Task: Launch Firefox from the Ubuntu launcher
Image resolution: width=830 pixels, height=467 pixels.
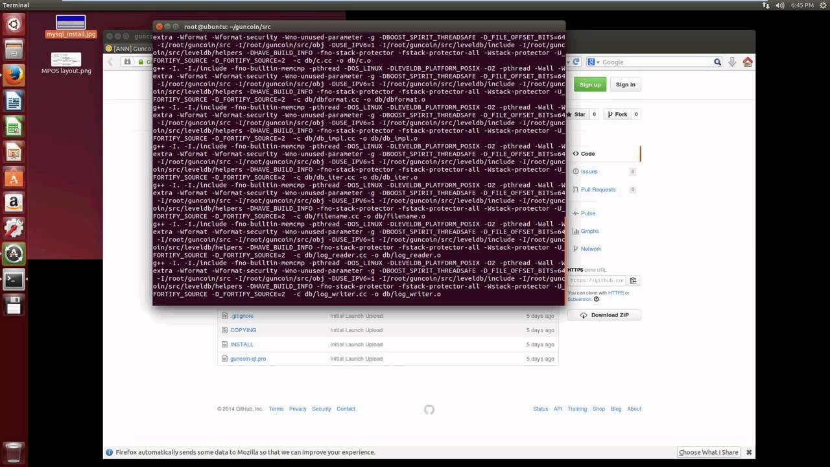Action: (14, 75)
